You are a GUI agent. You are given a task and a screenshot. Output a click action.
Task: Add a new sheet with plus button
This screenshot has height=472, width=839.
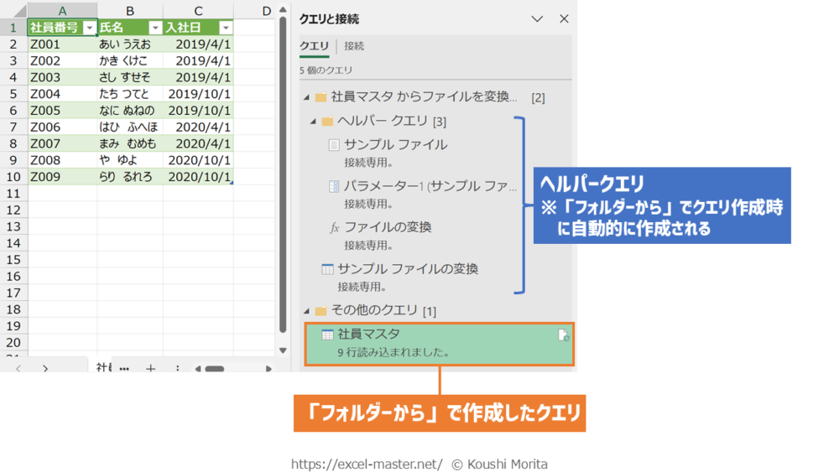click(x=151, y=368)
